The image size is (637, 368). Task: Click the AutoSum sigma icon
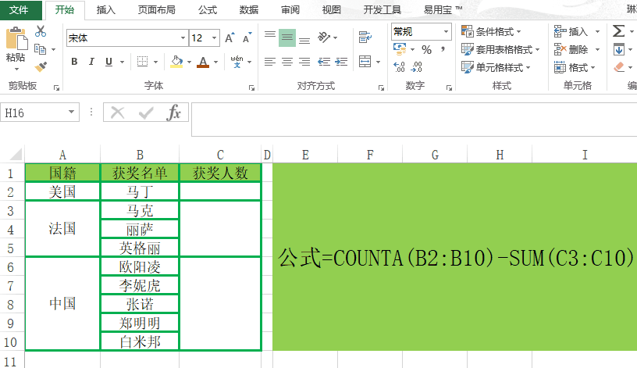click(x=619, y=31)
